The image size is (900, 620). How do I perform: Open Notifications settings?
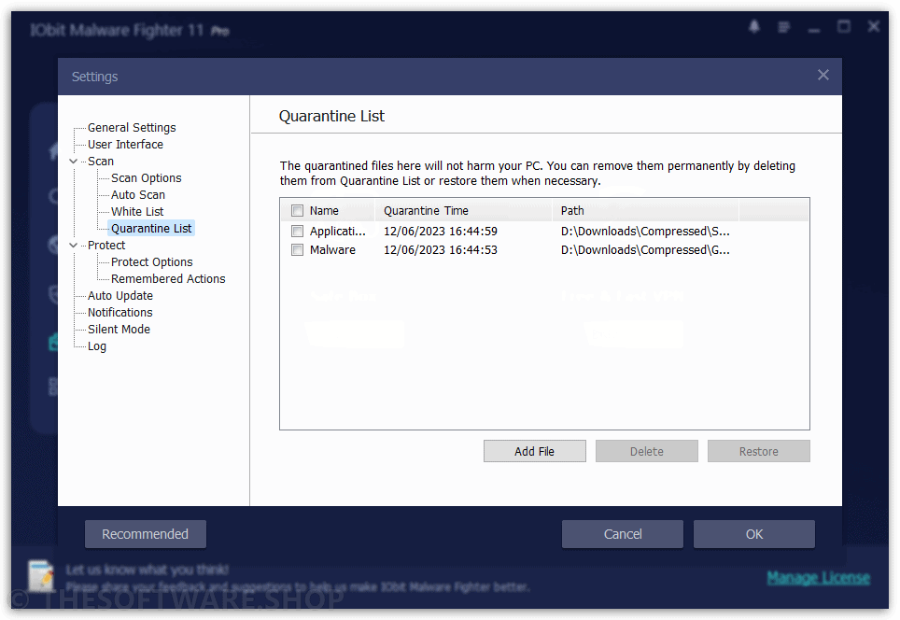click(120, 312)
